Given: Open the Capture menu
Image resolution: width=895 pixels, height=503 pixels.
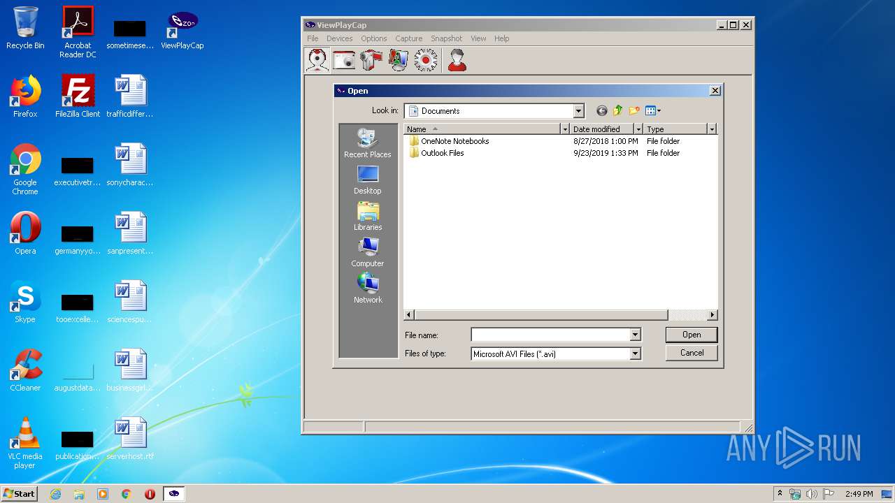Looking at the screenshot, I should pyautogui.click(x=409, y=38).
